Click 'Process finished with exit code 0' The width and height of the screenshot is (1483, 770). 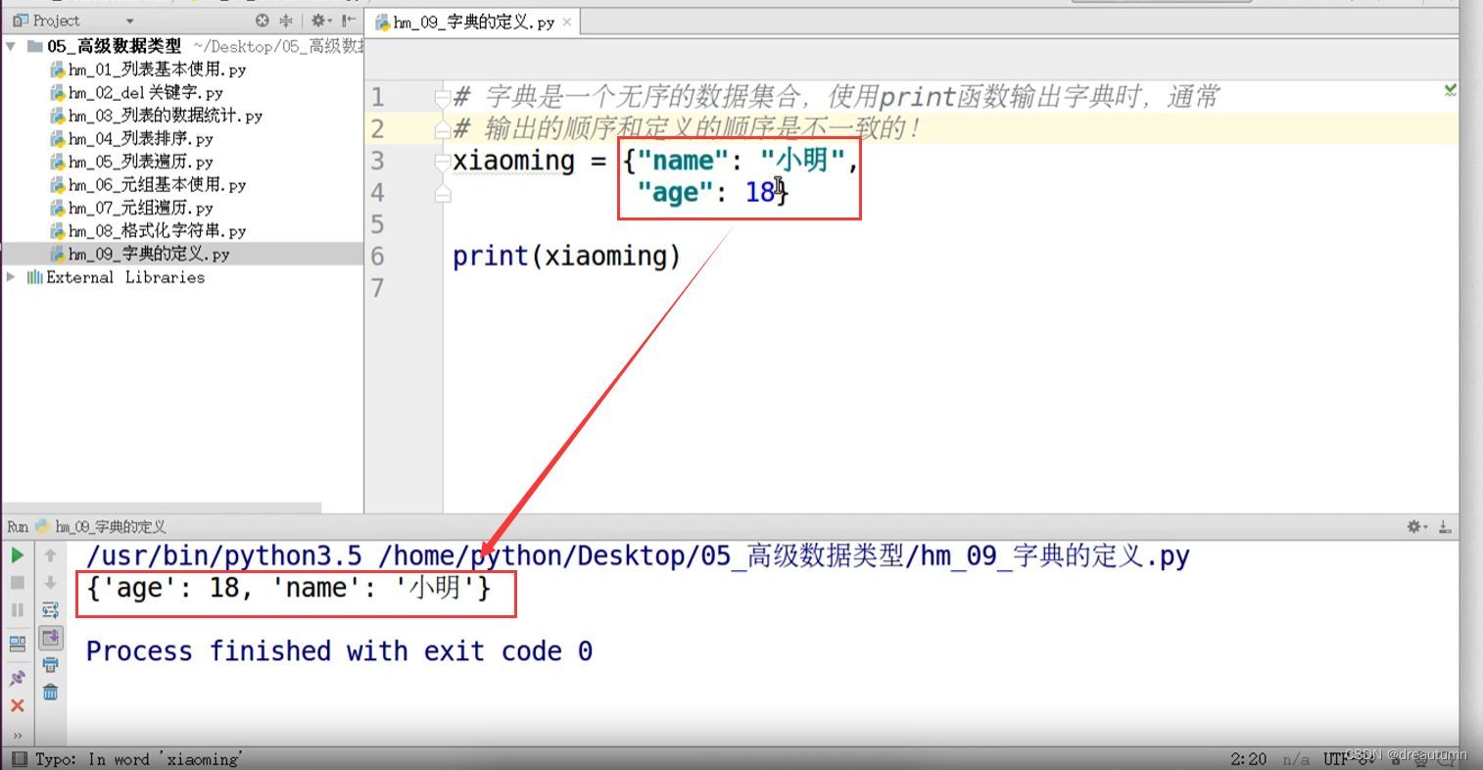point(339,651)
